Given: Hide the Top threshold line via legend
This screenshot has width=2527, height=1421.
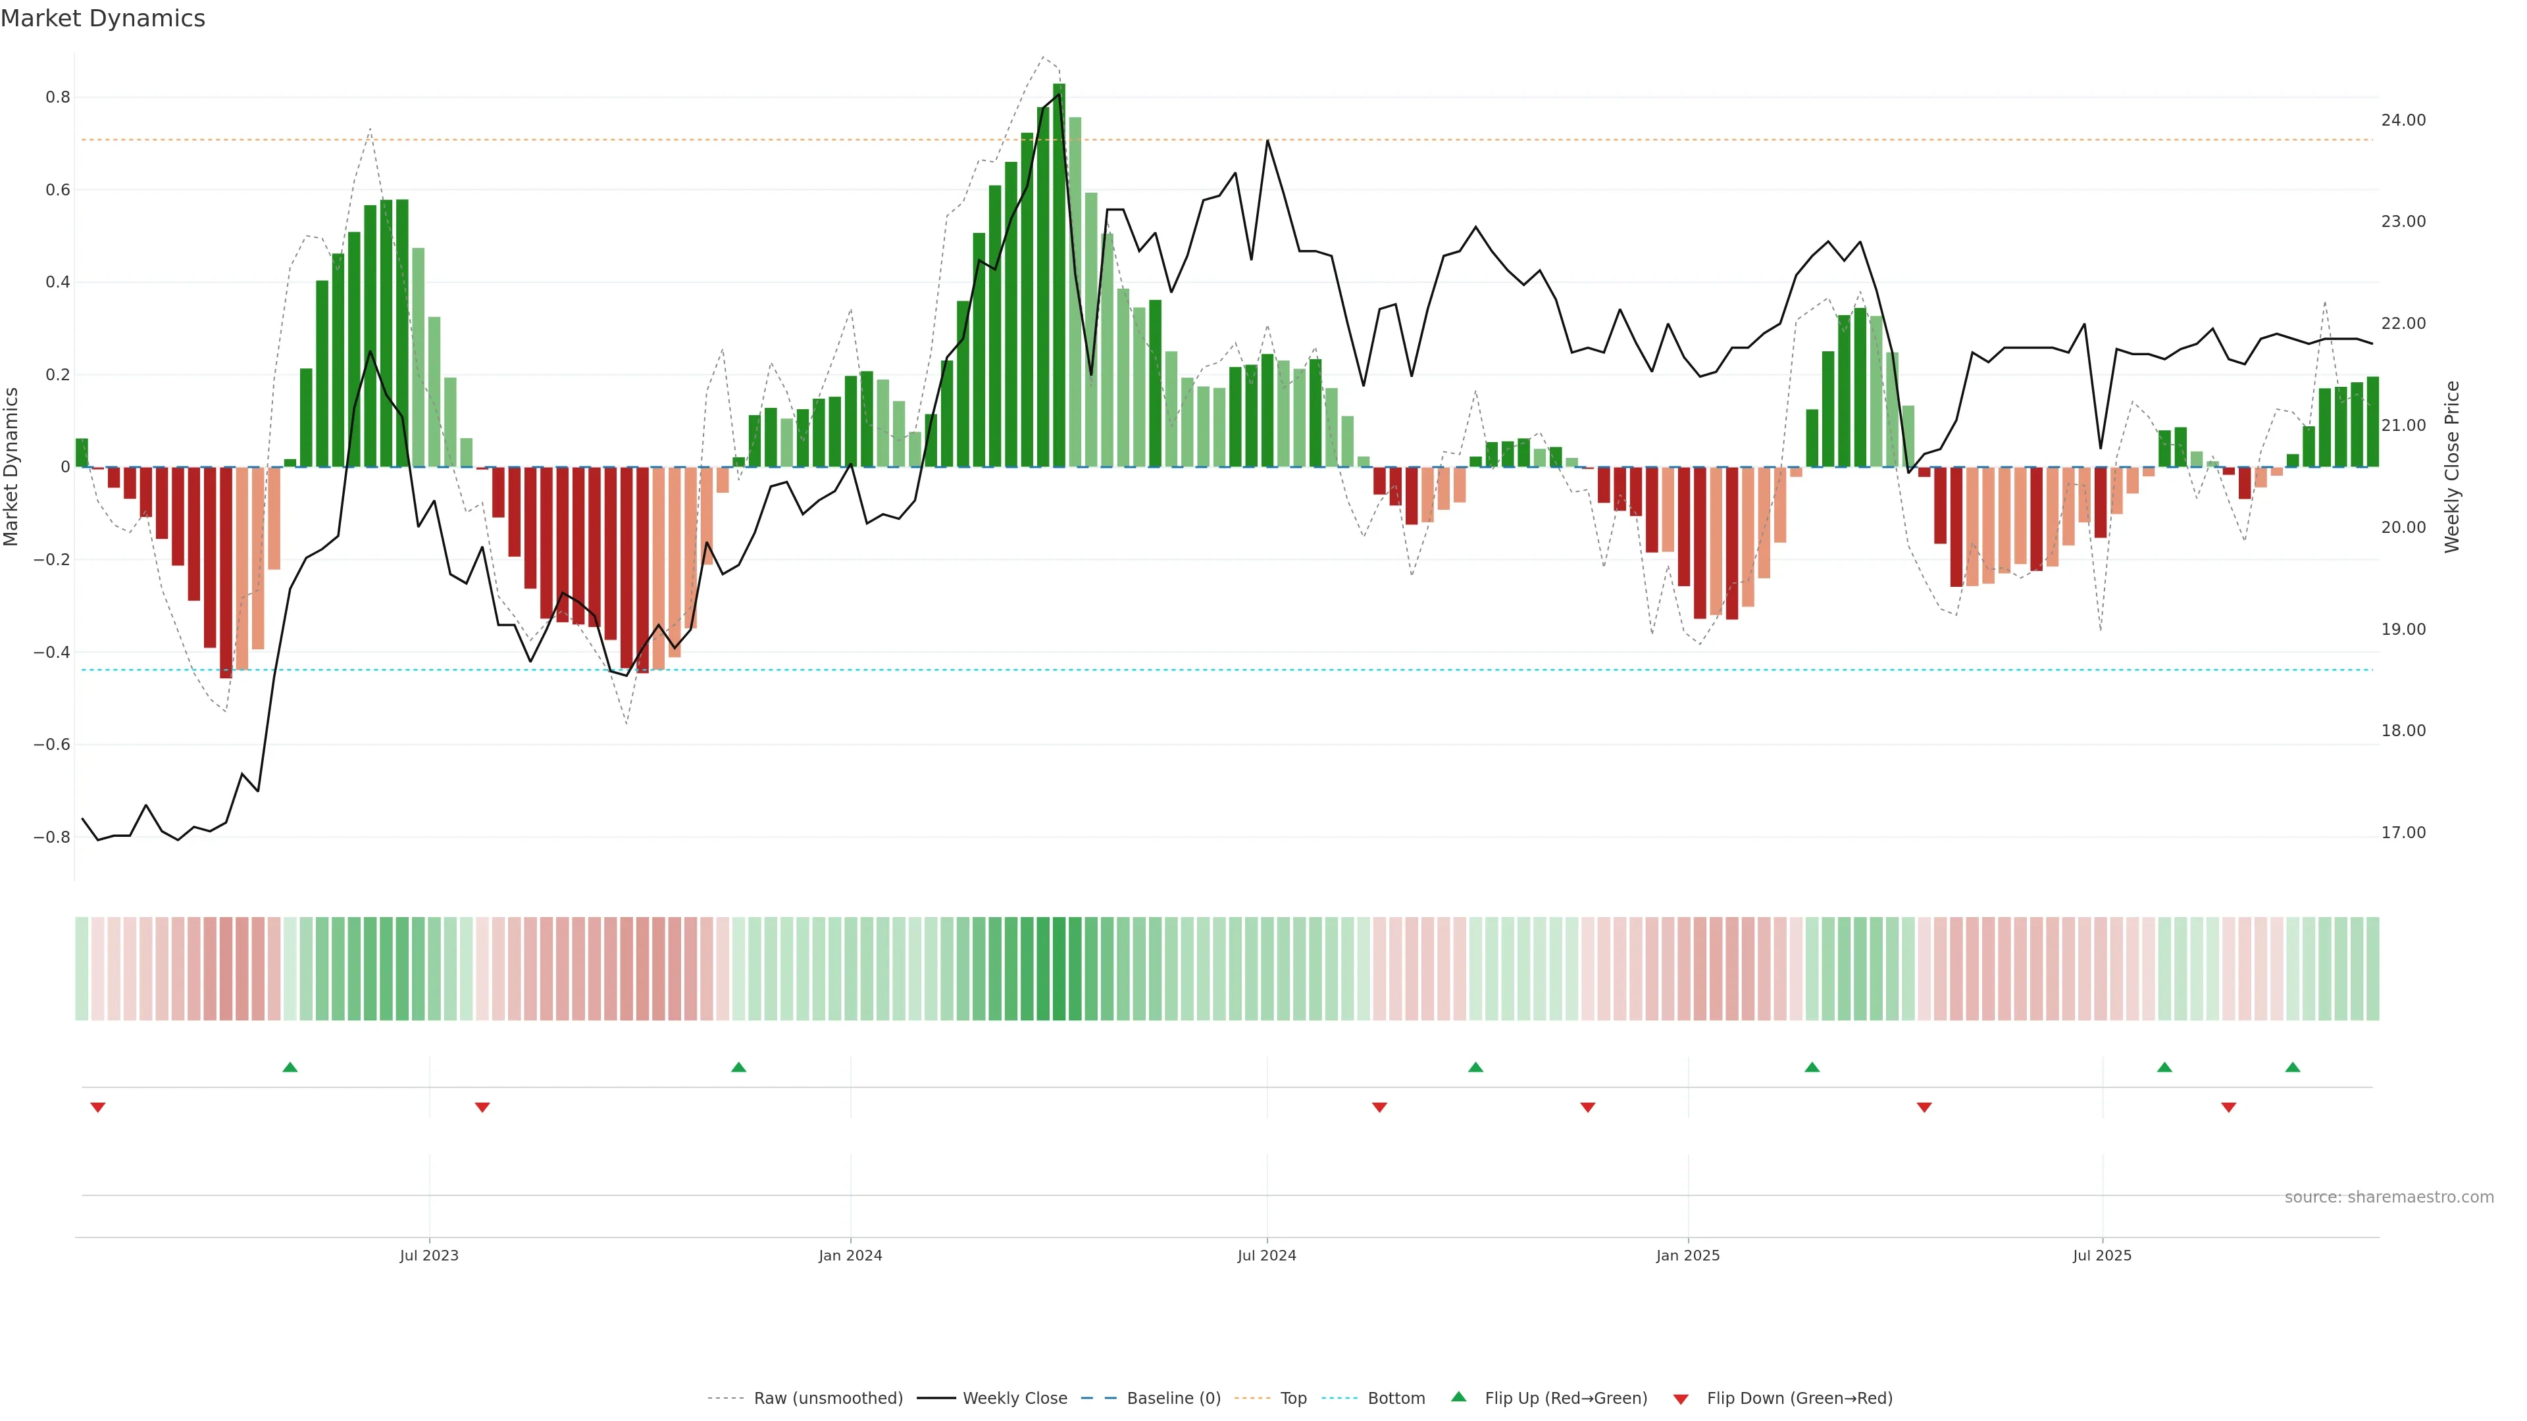Looking at the screenshot, I should [1293, 1399].
